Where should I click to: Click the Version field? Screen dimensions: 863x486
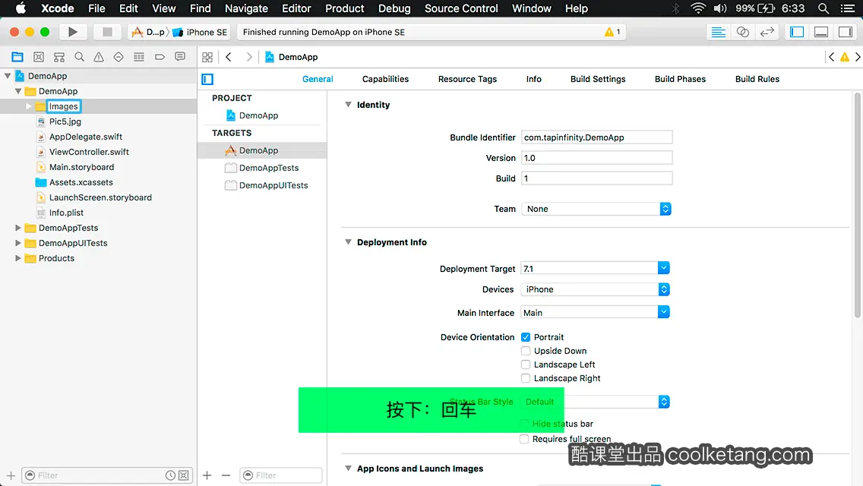pyautogui.click(x=596, y=158)
